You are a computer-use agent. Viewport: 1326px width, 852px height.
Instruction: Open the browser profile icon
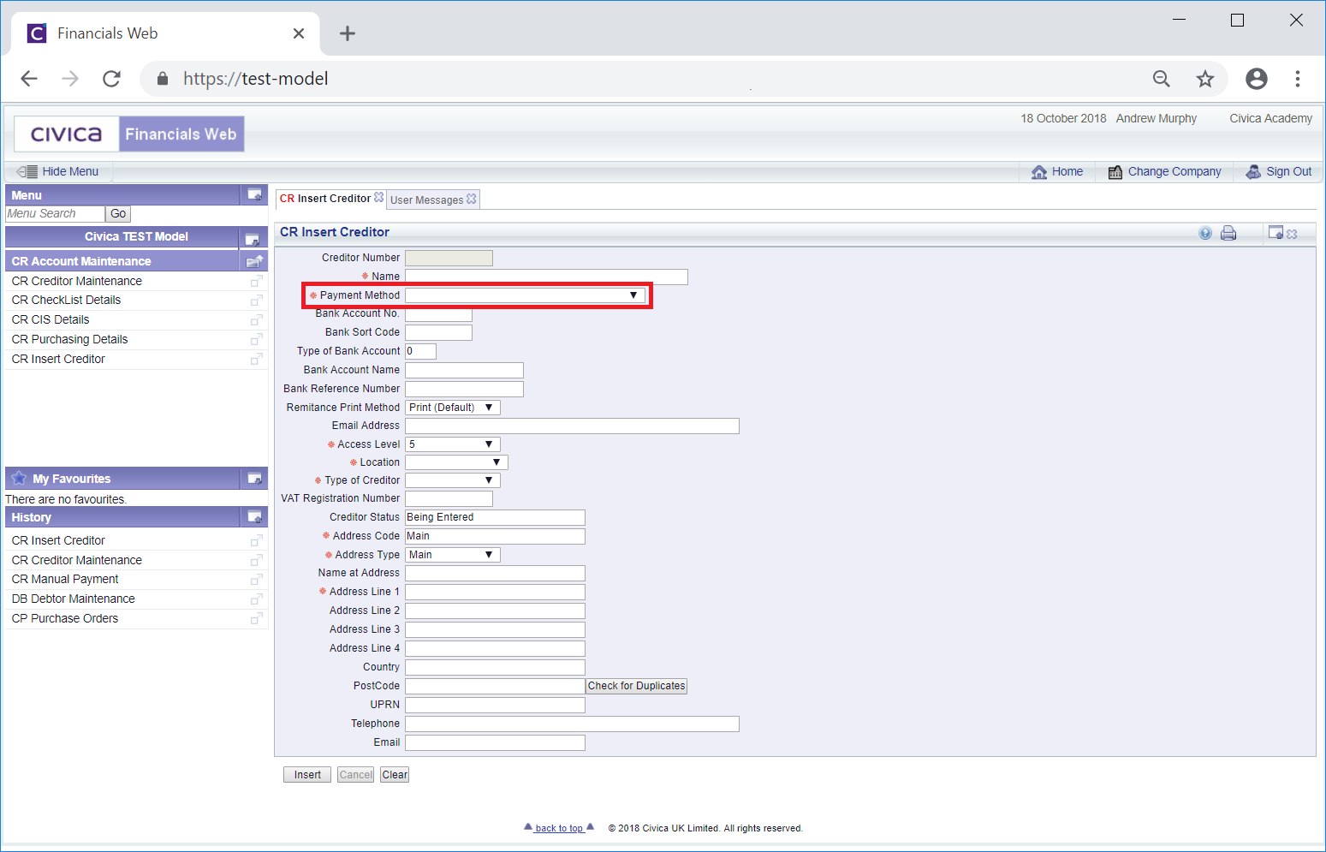pos(1257,79)
